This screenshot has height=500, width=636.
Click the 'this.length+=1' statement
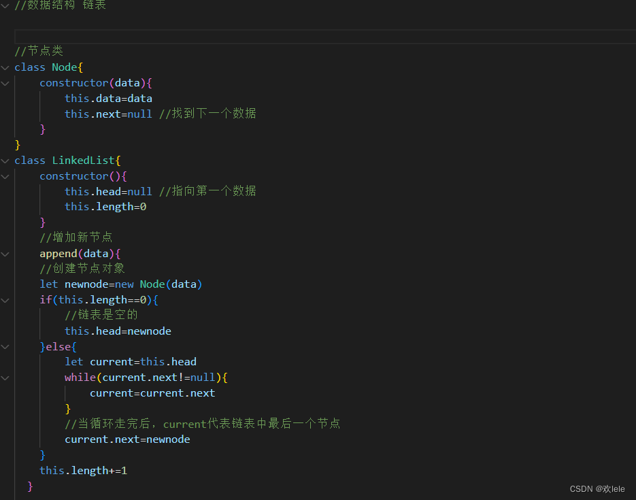83,470
